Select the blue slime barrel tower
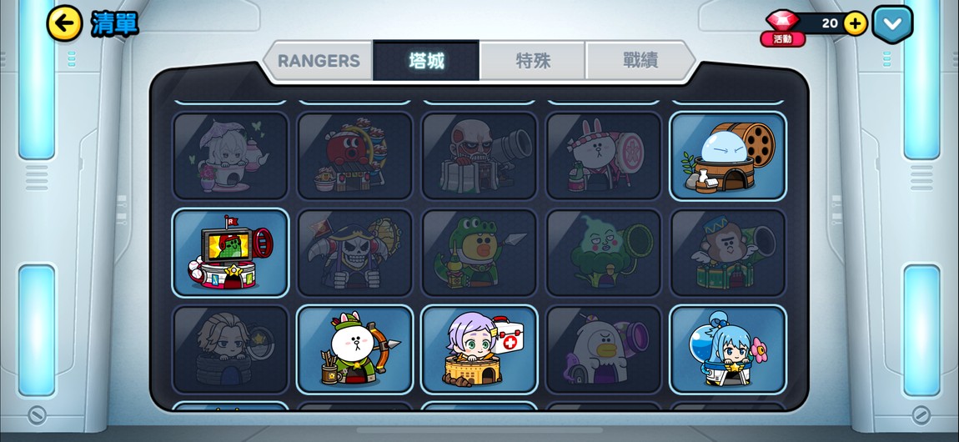959x442 pixels. pyautogui.click(x=727, y=156)
